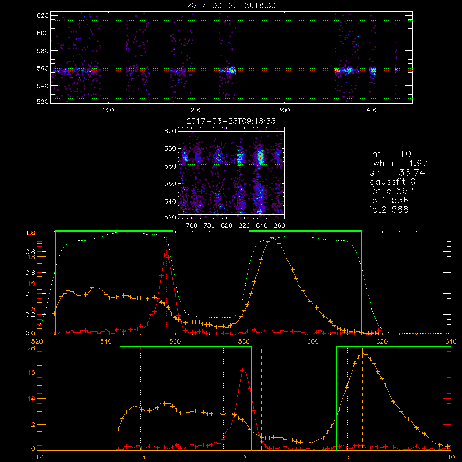Click the '200' x-axis tick label
The image size is (462, 462).
(x=196, y=110)
